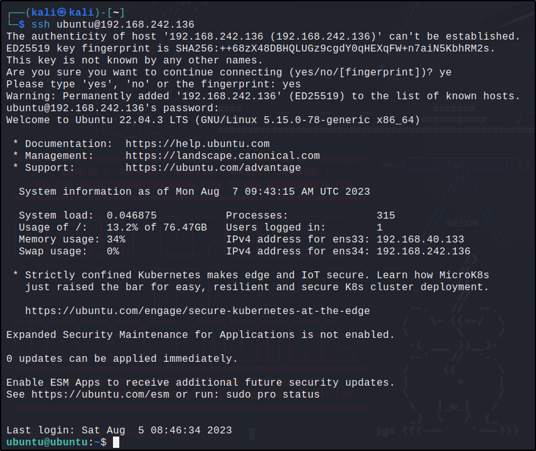This screenshot has width=536, height=451.
Task: Click the "0 updates can be applied" line
Action: tap(122, 359)
